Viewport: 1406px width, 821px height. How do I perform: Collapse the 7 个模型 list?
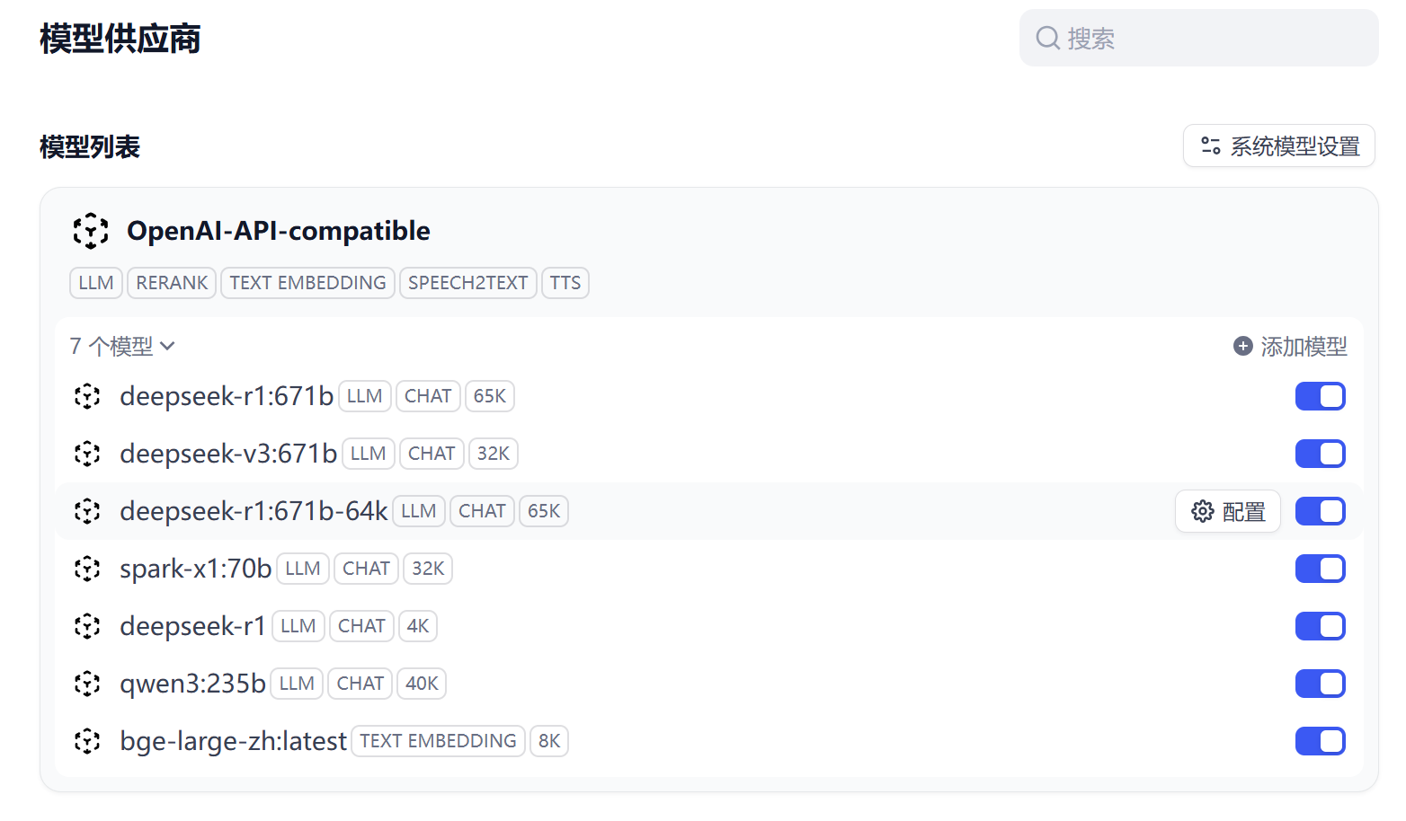tap(122, 346)
